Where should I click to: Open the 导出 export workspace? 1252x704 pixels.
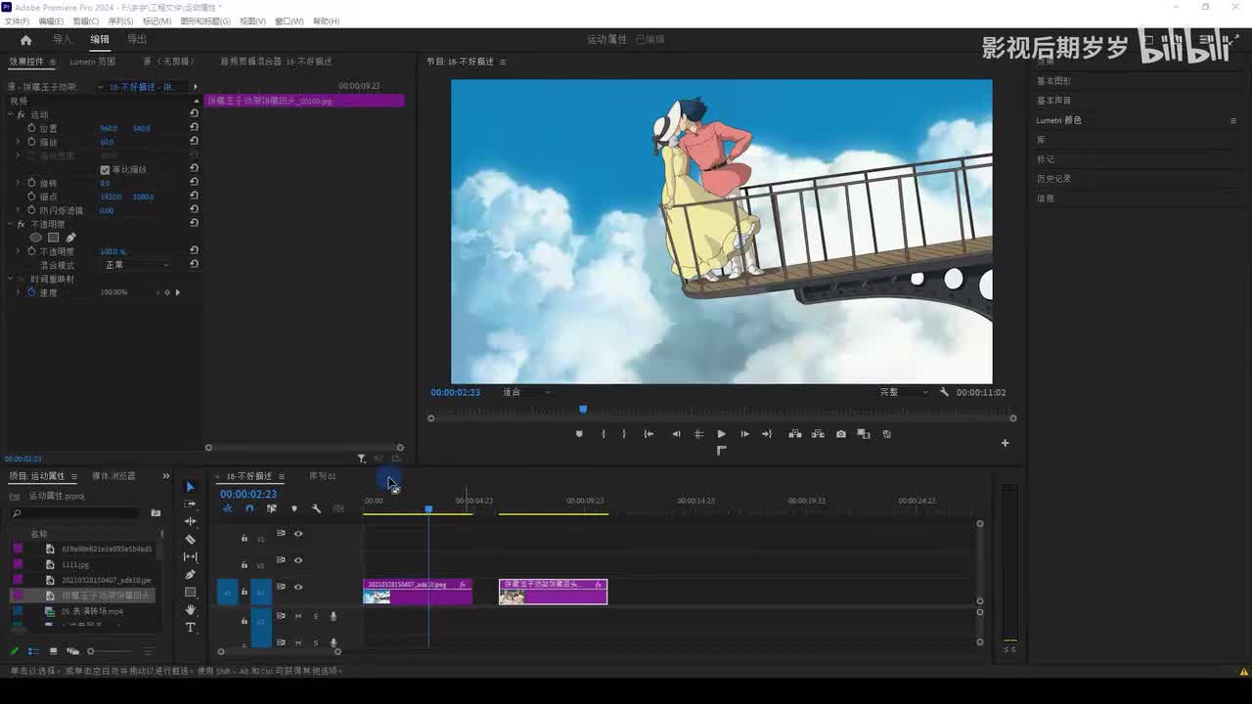[x=137, y=40]
